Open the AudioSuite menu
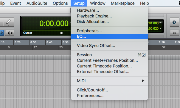Screen dimensions: 180x108 (37, 3)
